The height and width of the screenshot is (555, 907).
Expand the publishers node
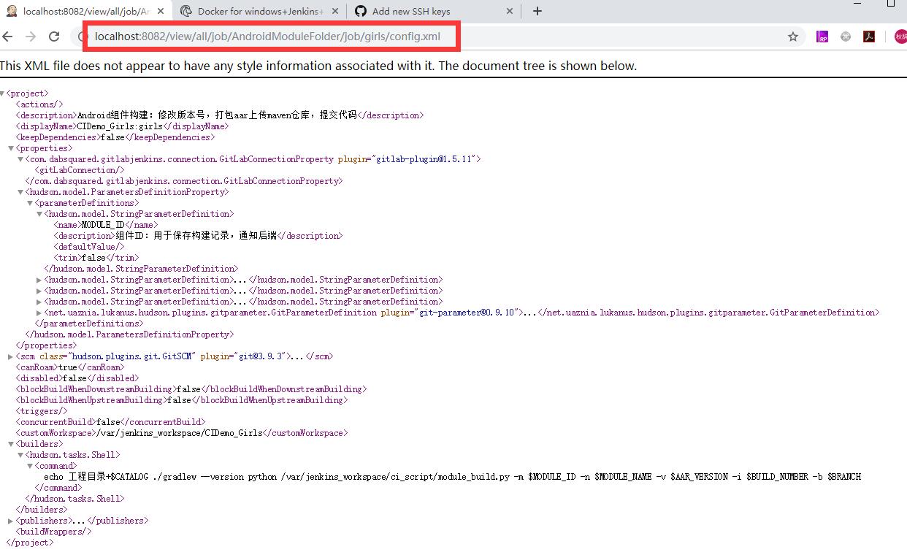[x=11, y=521]
